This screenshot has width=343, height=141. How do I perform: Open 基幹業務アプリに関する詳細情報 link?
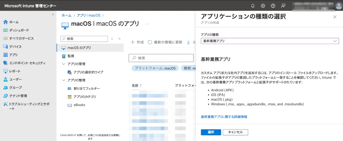224,117
